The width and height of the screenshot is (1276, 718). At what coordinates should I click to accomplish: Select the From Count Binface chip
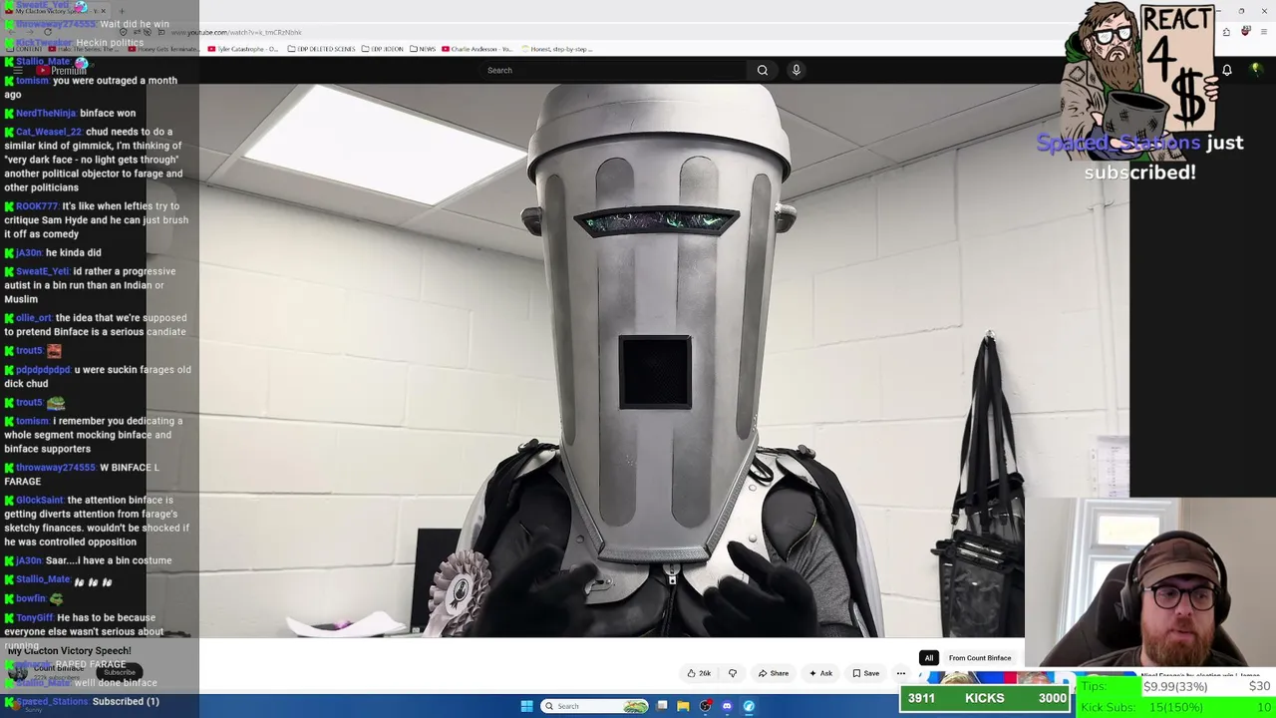pos(980,658)
